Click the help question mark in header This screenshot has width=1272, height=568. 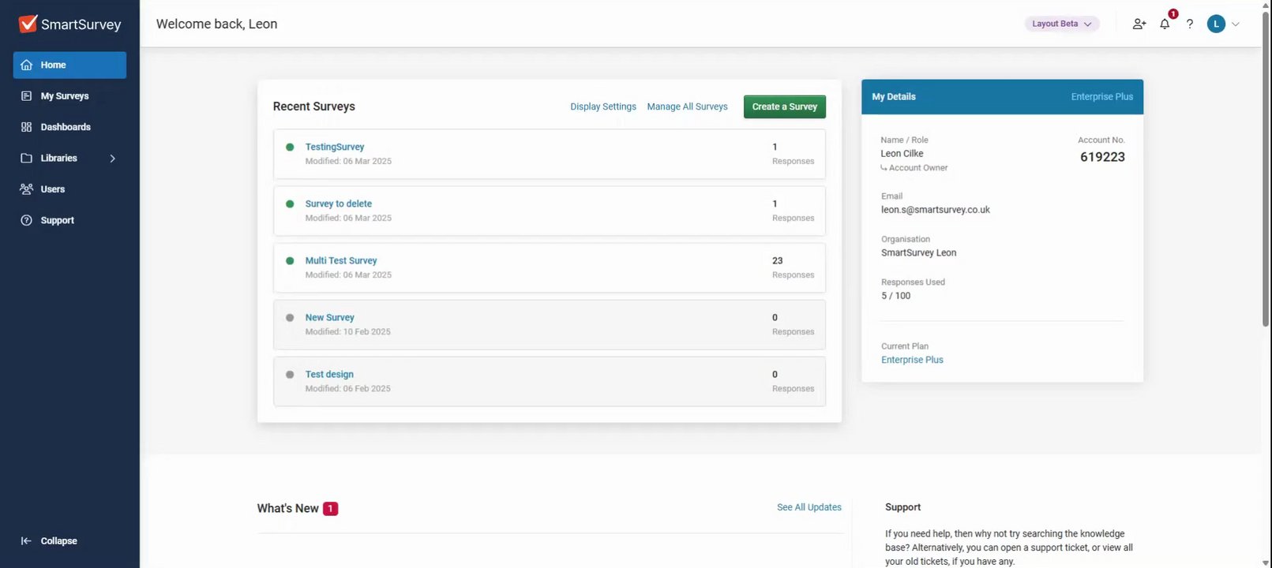1190,24
